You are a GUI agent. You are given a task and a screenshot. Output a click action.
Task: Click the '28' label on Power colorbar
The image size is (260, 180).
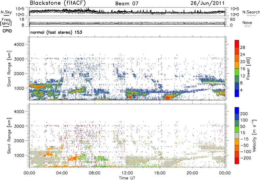[242, 47]
